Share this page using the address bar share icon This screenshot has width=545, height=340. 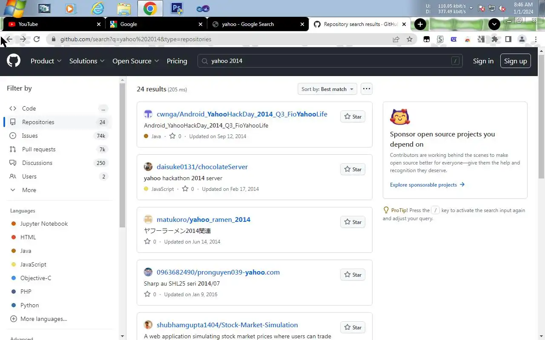click(x=396, y=39)
